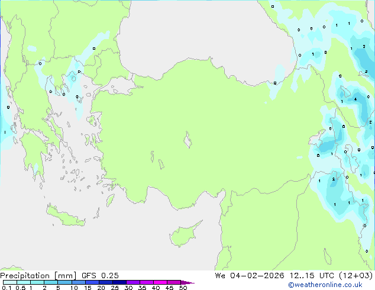The height and width of the screenshot is (290, 375).
Task: Click the legend value label 10
Action: [x=74, y=288]
